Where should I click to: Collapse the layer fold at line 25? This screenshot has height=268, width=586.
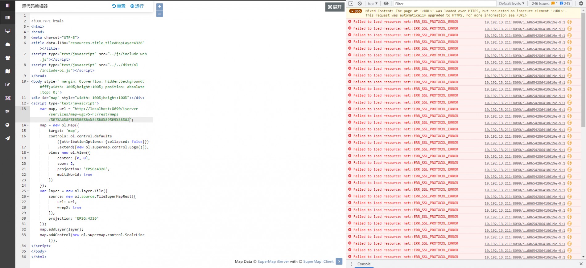point(28,191)
